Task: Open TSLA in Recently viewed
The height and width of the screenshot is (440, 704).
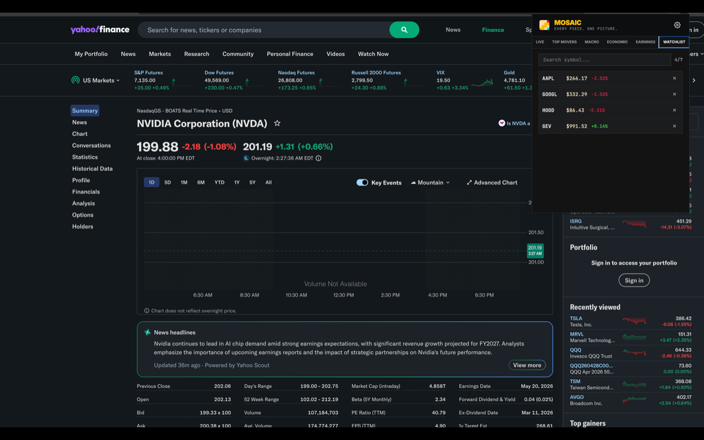Action: click(x=576, y=318)
